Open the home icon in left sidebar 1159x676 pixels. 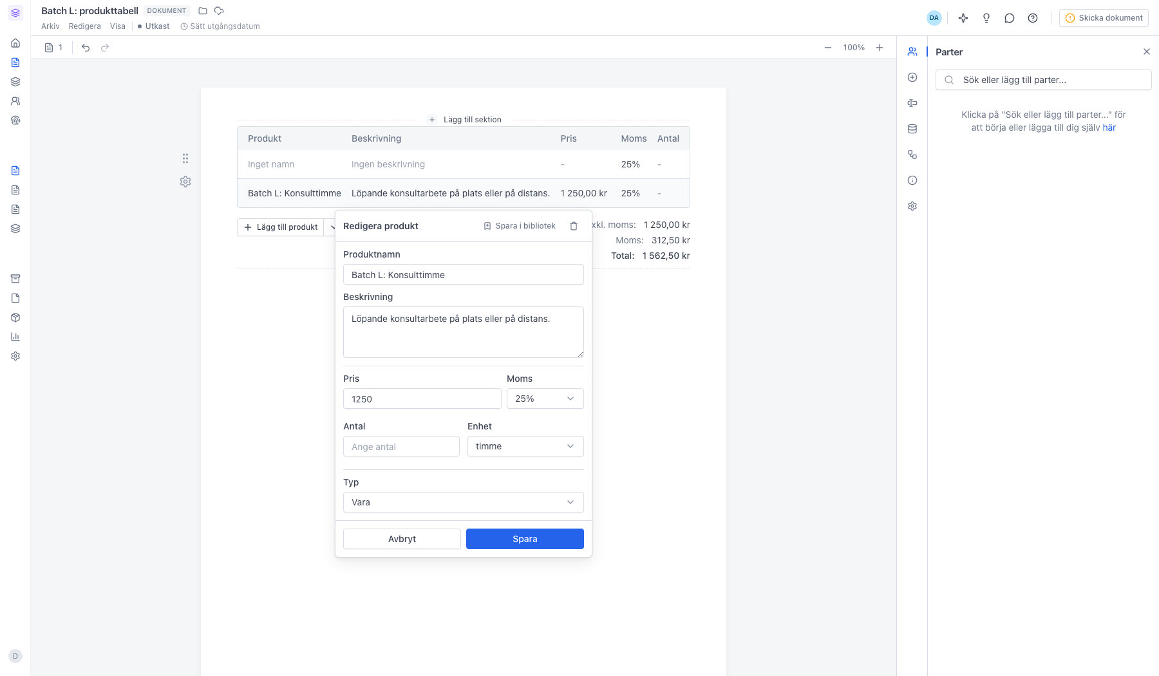pos(15,43)
